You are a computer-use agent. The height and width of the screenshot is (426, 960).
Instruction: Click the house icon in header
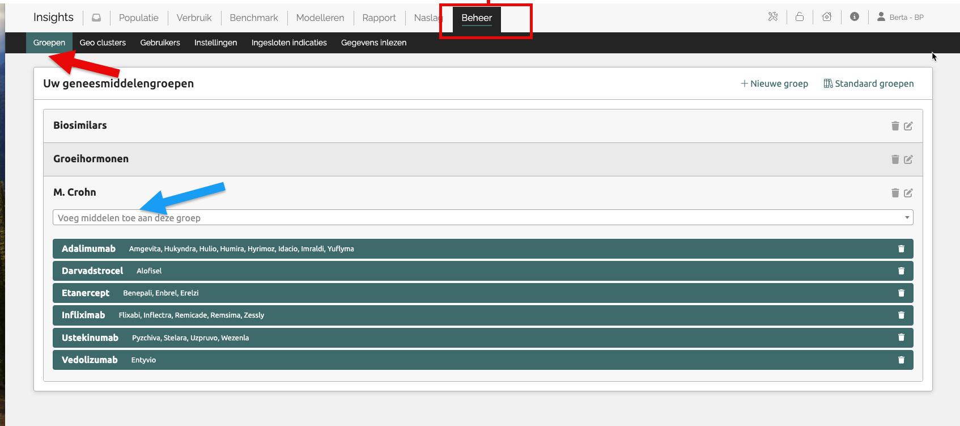pyautogui.click(x=827, y=17)
